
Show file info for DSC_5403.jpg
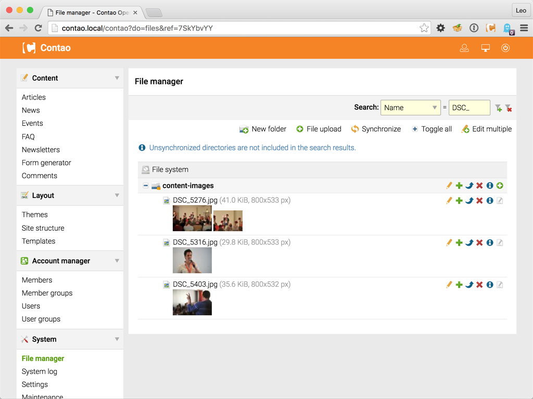[x=489, y=285]
